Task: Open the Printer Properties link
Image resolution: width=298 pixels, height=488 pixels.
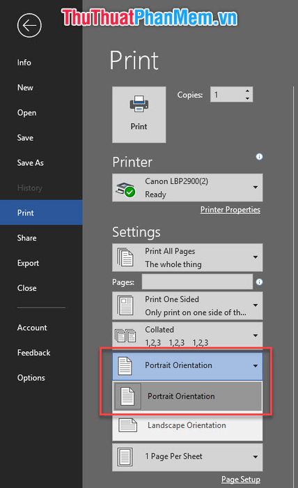Action: [230, 209]
